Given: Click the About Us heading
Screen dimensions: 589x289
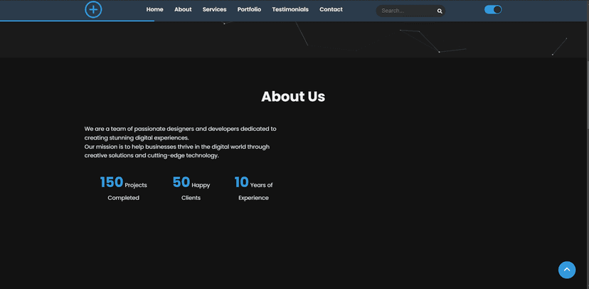Looking at the screenshot, I should pyautogui.click(x=293, y=97).
